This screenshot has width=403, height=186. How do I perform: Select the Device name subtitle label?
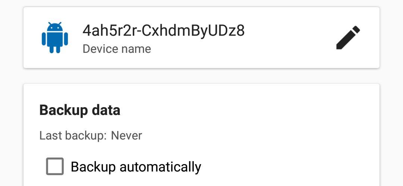pos(117,49)
